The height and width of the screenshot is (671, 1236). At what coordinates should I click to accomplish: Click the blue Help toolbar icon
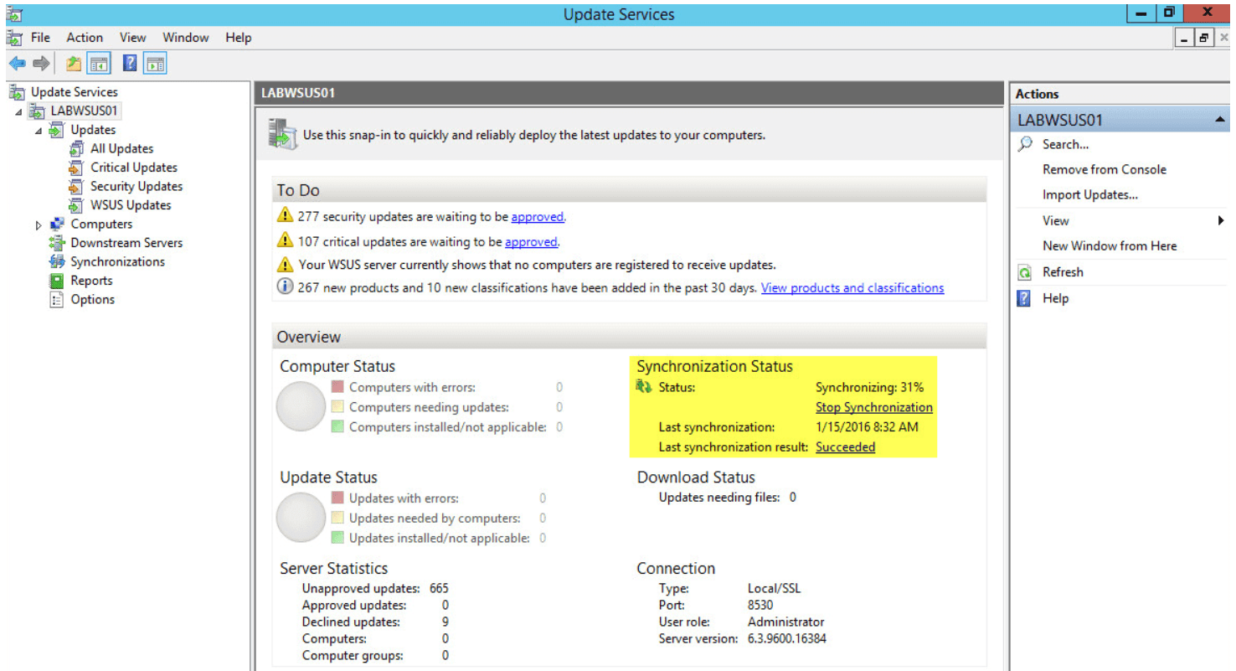point(130,63)
